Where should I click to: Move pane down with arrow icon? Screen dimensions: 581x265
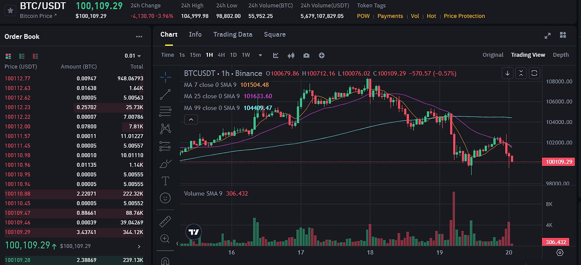coord(507,73)
